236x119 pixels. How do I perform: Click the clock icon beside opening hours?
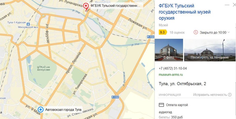click(195, 32)
